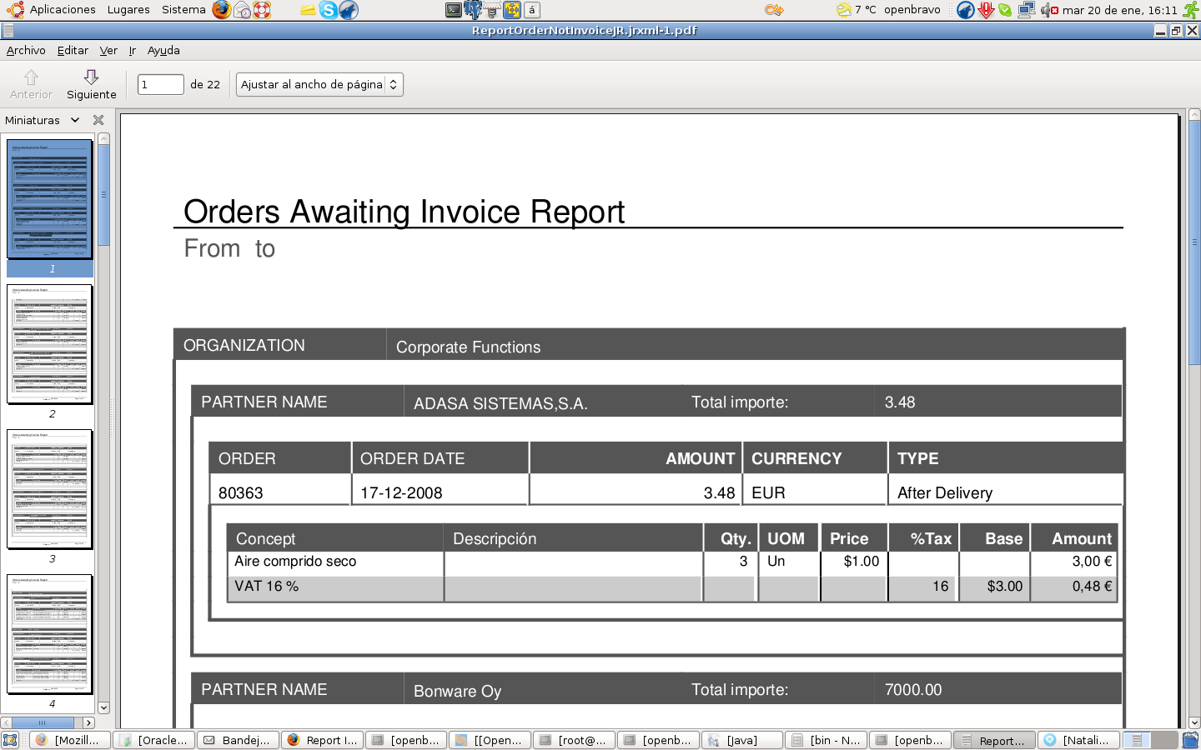This screenshot has width=1201, height=750.
Task: Switch to the [bin - N... taskbar window
Action: [x=827, y=740]
